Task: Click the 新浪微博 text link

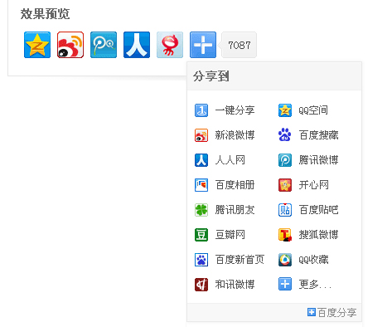Action: coord(235,135)
